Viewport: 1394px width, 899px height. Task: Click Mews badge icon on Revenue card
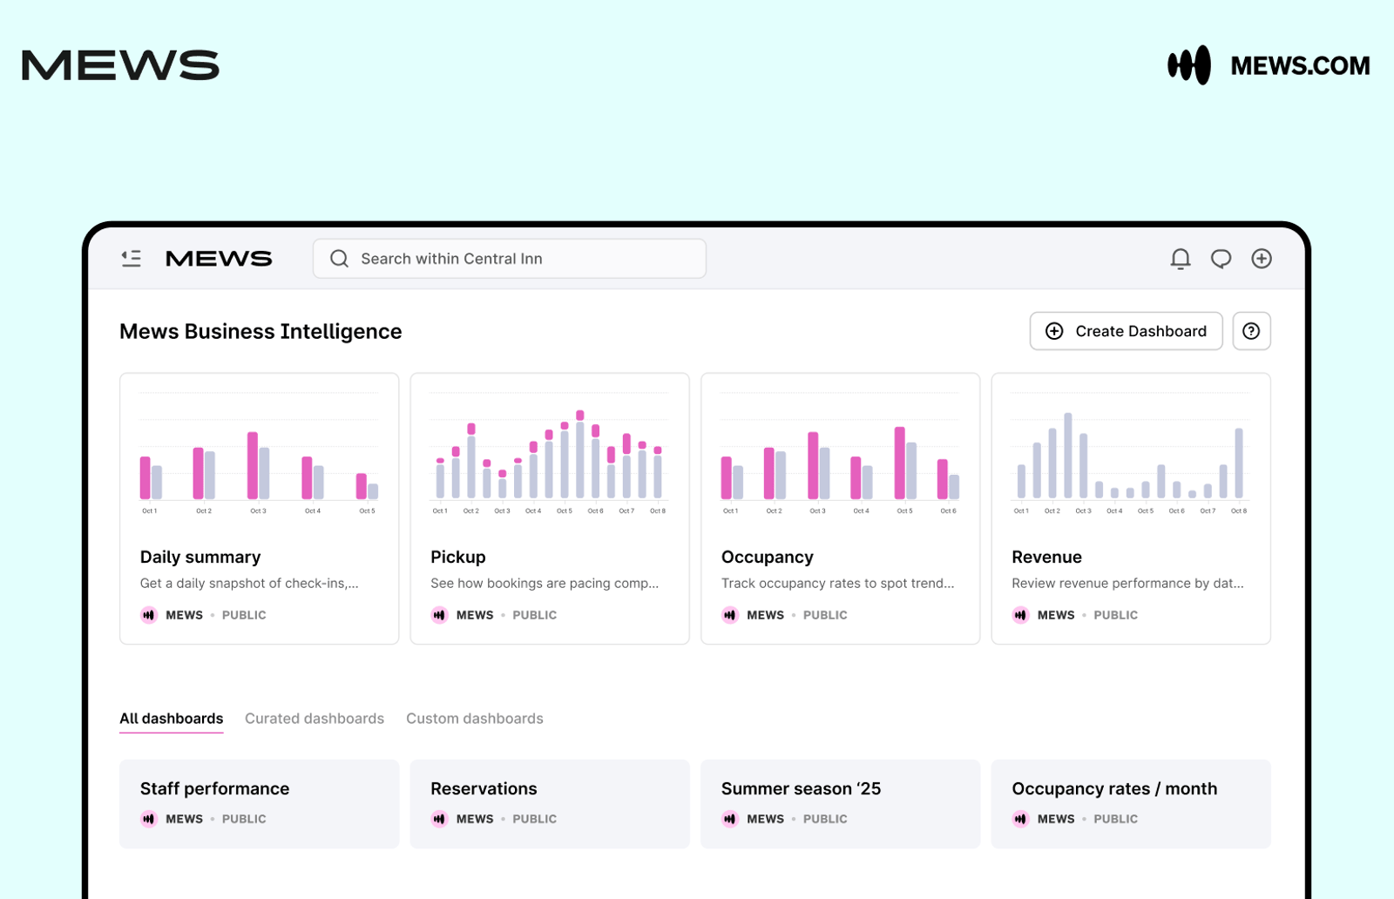pos(1020,615)
